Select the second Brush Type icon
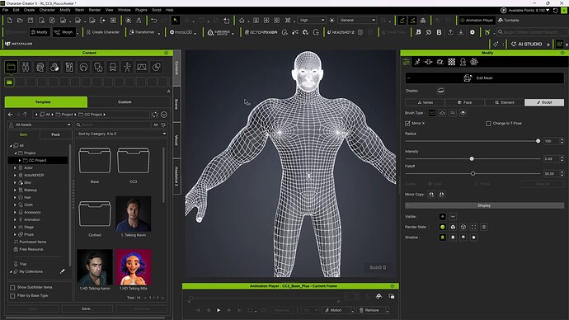The image size is (569, 320). click(x=442, y=113)
